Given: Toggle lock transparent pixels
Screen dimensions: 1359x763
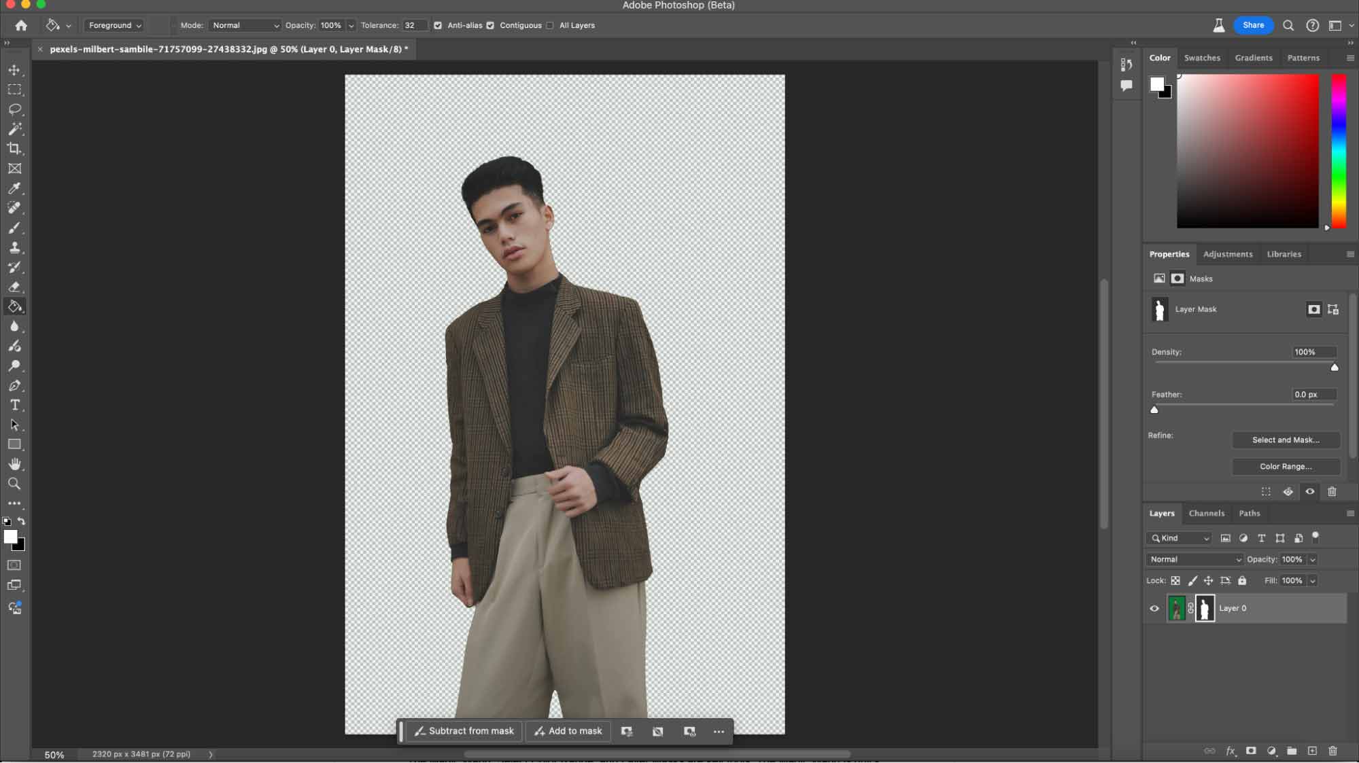Looking at the screenshot, I should coord(1175,580).
